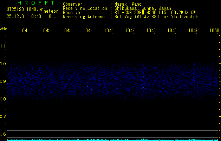Image resolution: width=221 pixels, height=141 pixels.
Task: Click the 0.9 kHz frequency axis label
Action: pos(3,81)
